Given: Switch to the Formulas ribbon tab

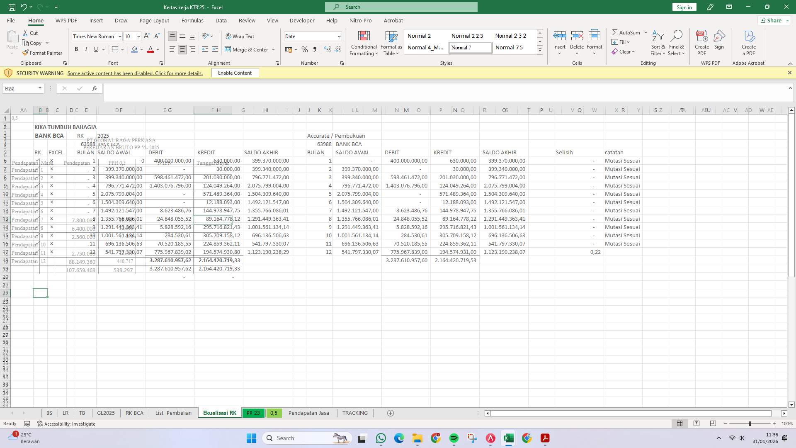Looking at the screenshot, I should tap(192, 20).
